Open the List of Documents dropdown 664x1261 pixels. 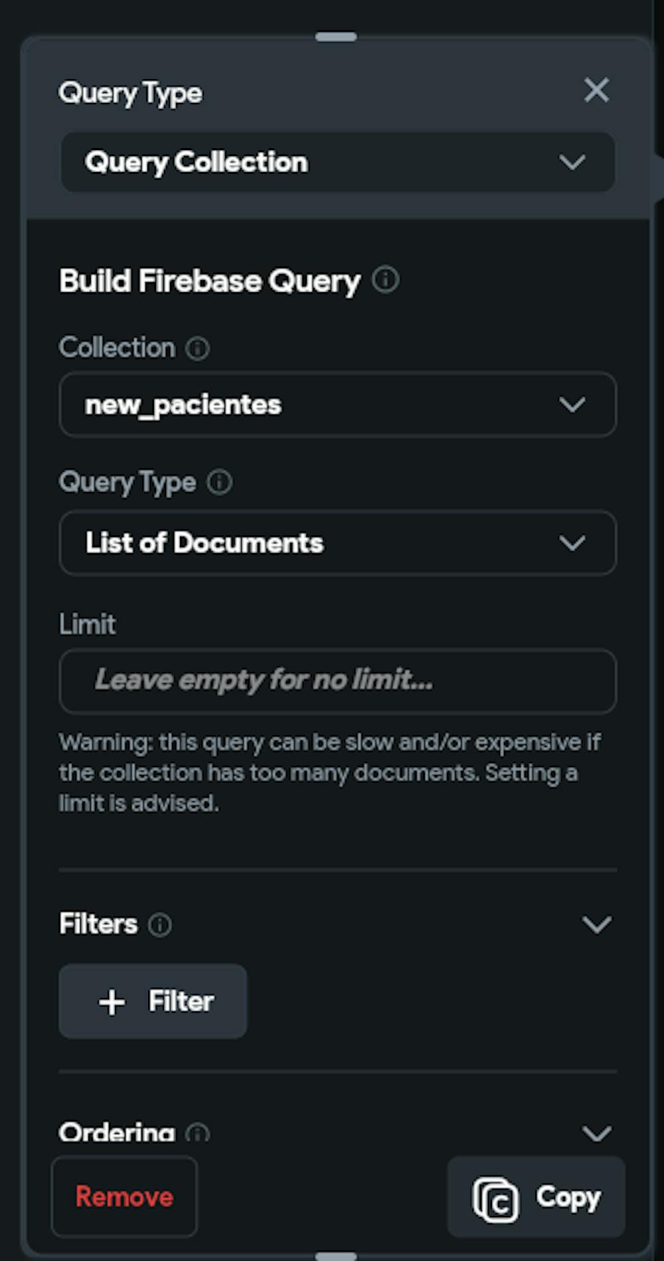click(337, 543)
